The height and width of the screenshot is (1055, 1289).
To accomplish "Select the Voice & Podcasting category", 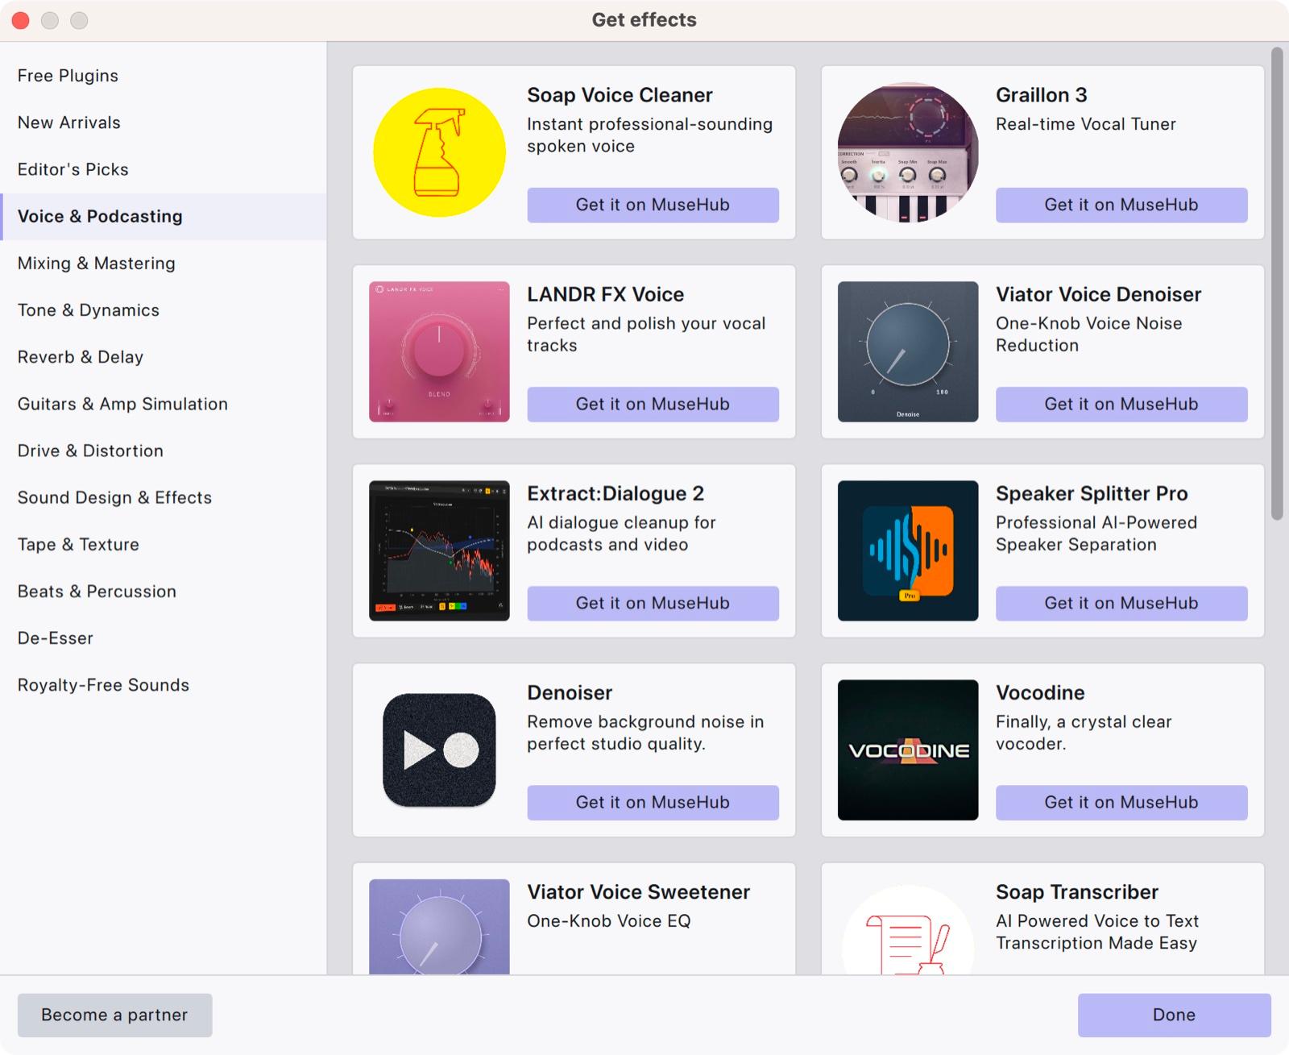I will (x=164, y=216).
